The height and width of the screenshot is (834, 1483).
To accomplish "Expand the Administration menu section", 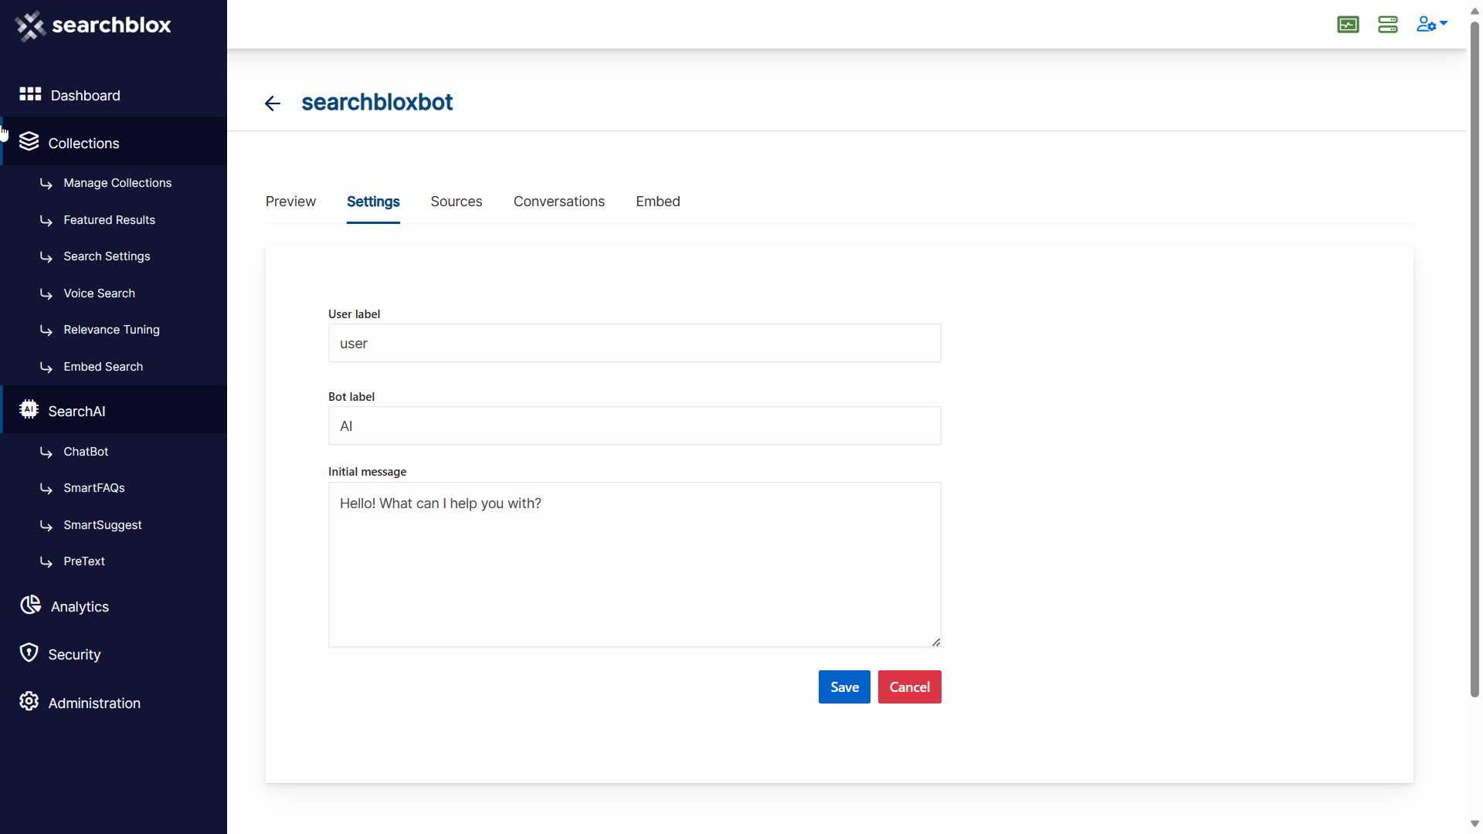I will [x=94, y=703].
